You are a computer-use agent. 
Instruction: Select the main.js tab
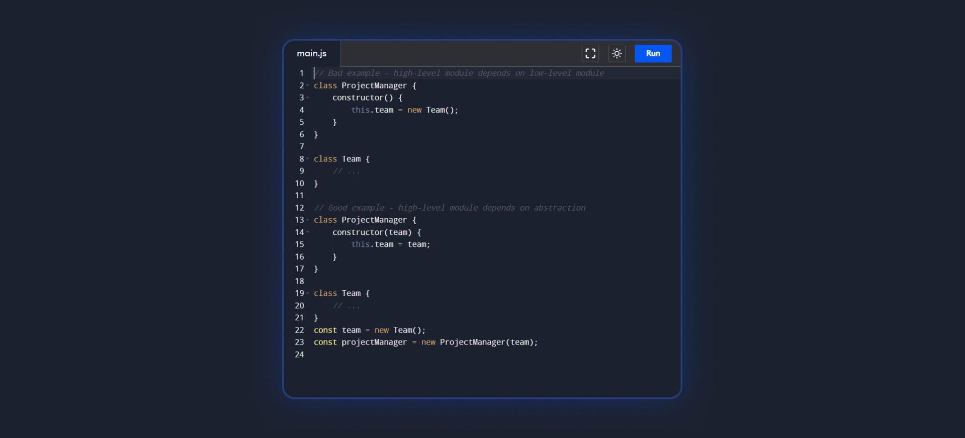coord(312,53)
